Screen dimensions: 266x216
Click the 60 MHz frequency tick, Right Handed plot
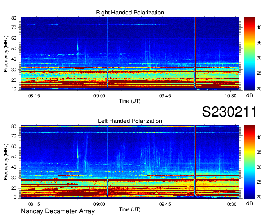[x=14, y=38]
